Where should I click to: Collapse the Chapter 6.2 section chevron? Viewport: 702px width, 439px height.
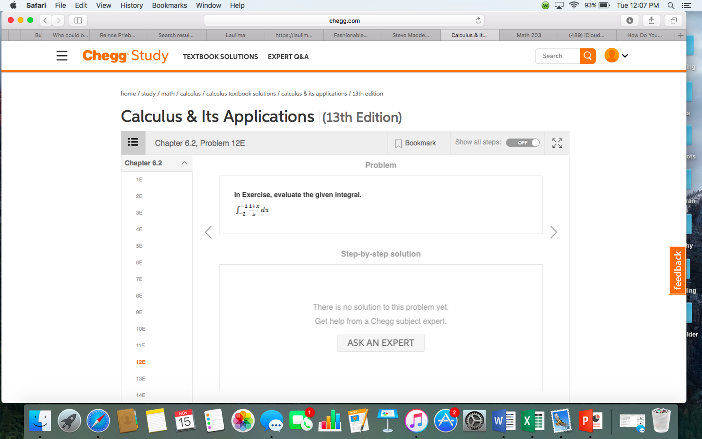pyautogui.click(x=185, y=163)
